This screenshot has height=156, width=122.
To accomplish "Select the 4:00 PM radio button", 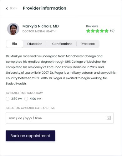I will click(x=26, y=99).
